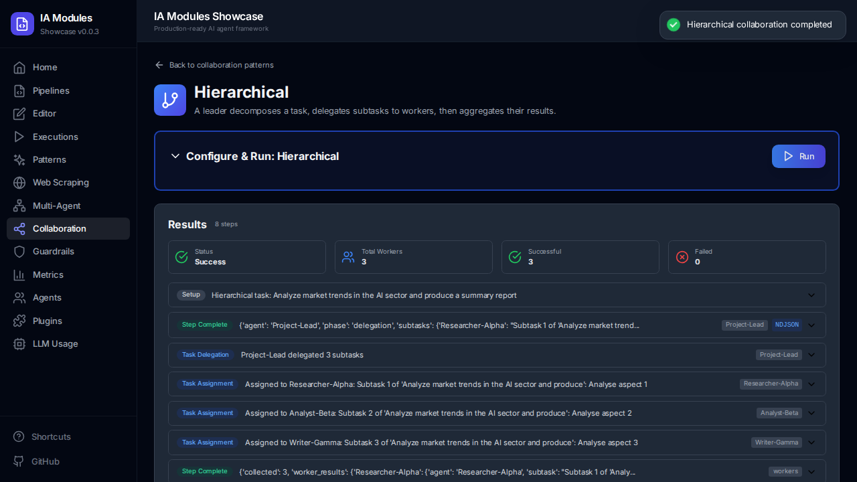Open Metrics via the bar chart icon
The width and height of the screenshot is (857, 482).
pyautogui.click(x=20, y=274)
